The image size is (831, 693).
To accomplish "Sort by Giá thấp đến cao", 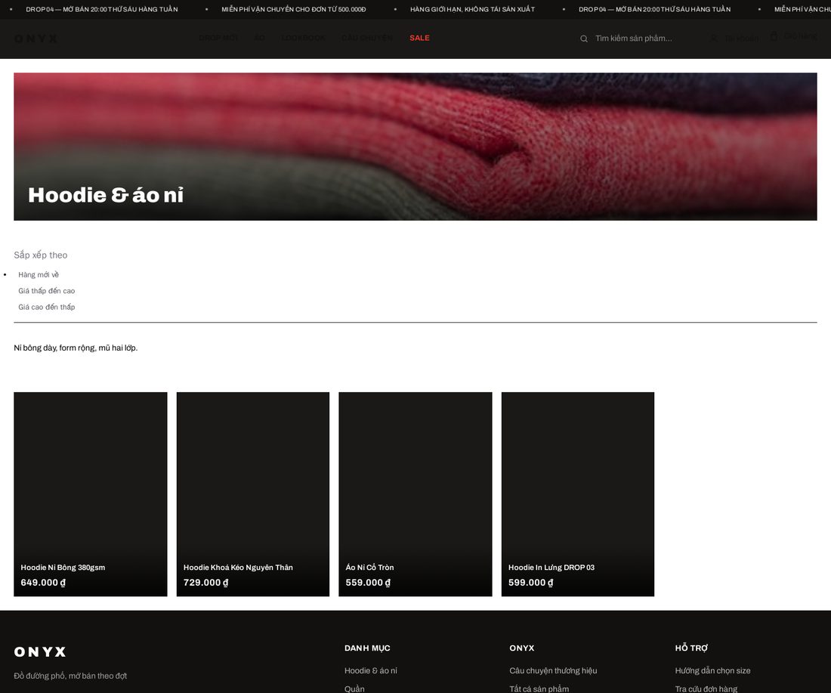I will [47, 290].
